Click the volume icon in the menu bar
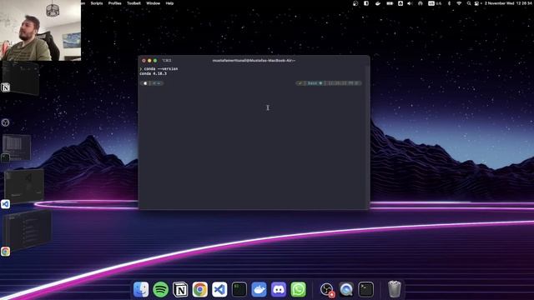 pos(410,3)
